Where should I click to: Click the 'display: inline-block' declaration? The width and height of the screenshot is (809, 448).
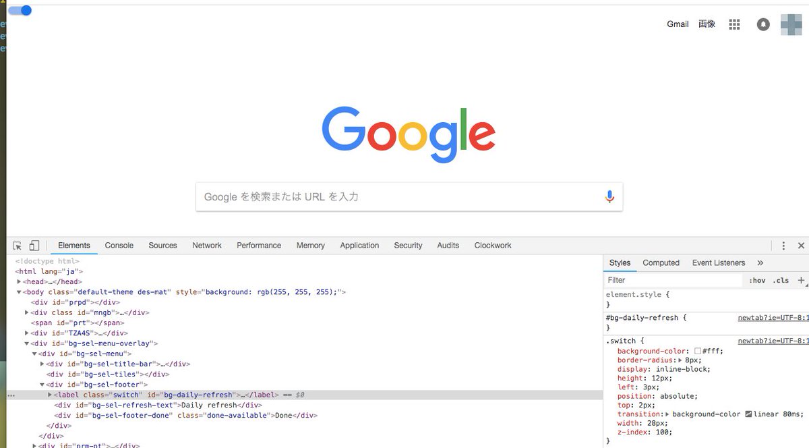tap(664, 369)
